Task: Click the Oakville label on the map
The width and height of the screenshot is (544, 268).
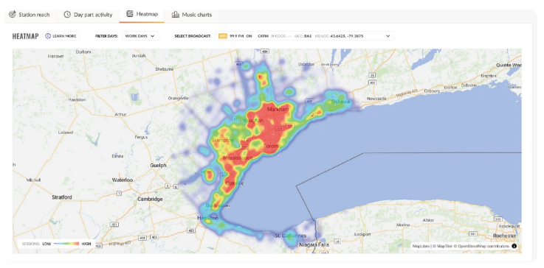Action: 235,183
